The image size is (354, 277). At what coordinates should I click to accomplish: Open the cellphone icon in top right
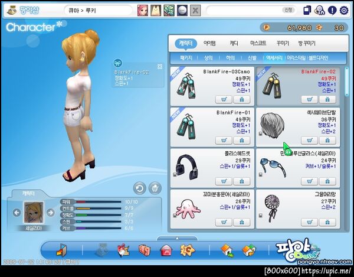pos(307,11)
